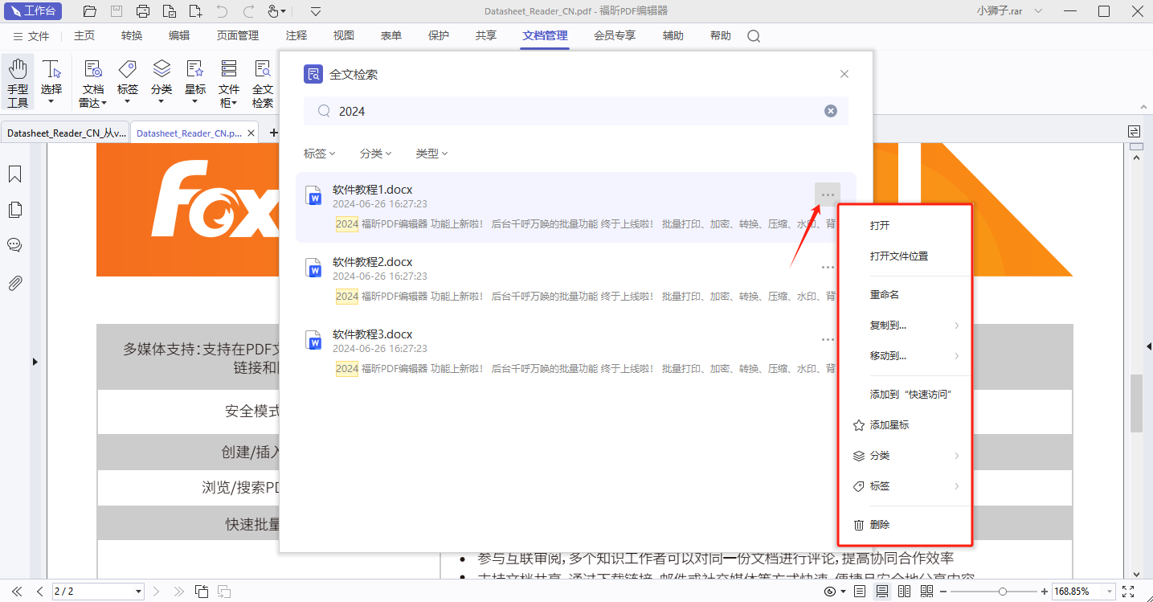Close the Datasheet_Reader_CN.p... document tab

coord(251,133)
